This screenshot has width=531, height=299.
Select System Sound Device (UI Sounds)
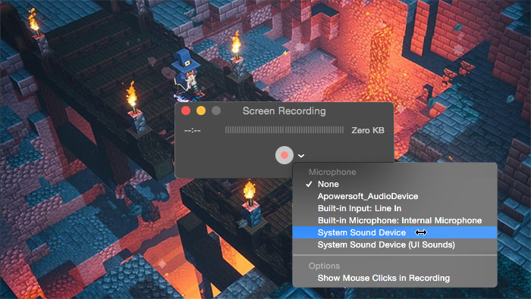pos(395,244)
